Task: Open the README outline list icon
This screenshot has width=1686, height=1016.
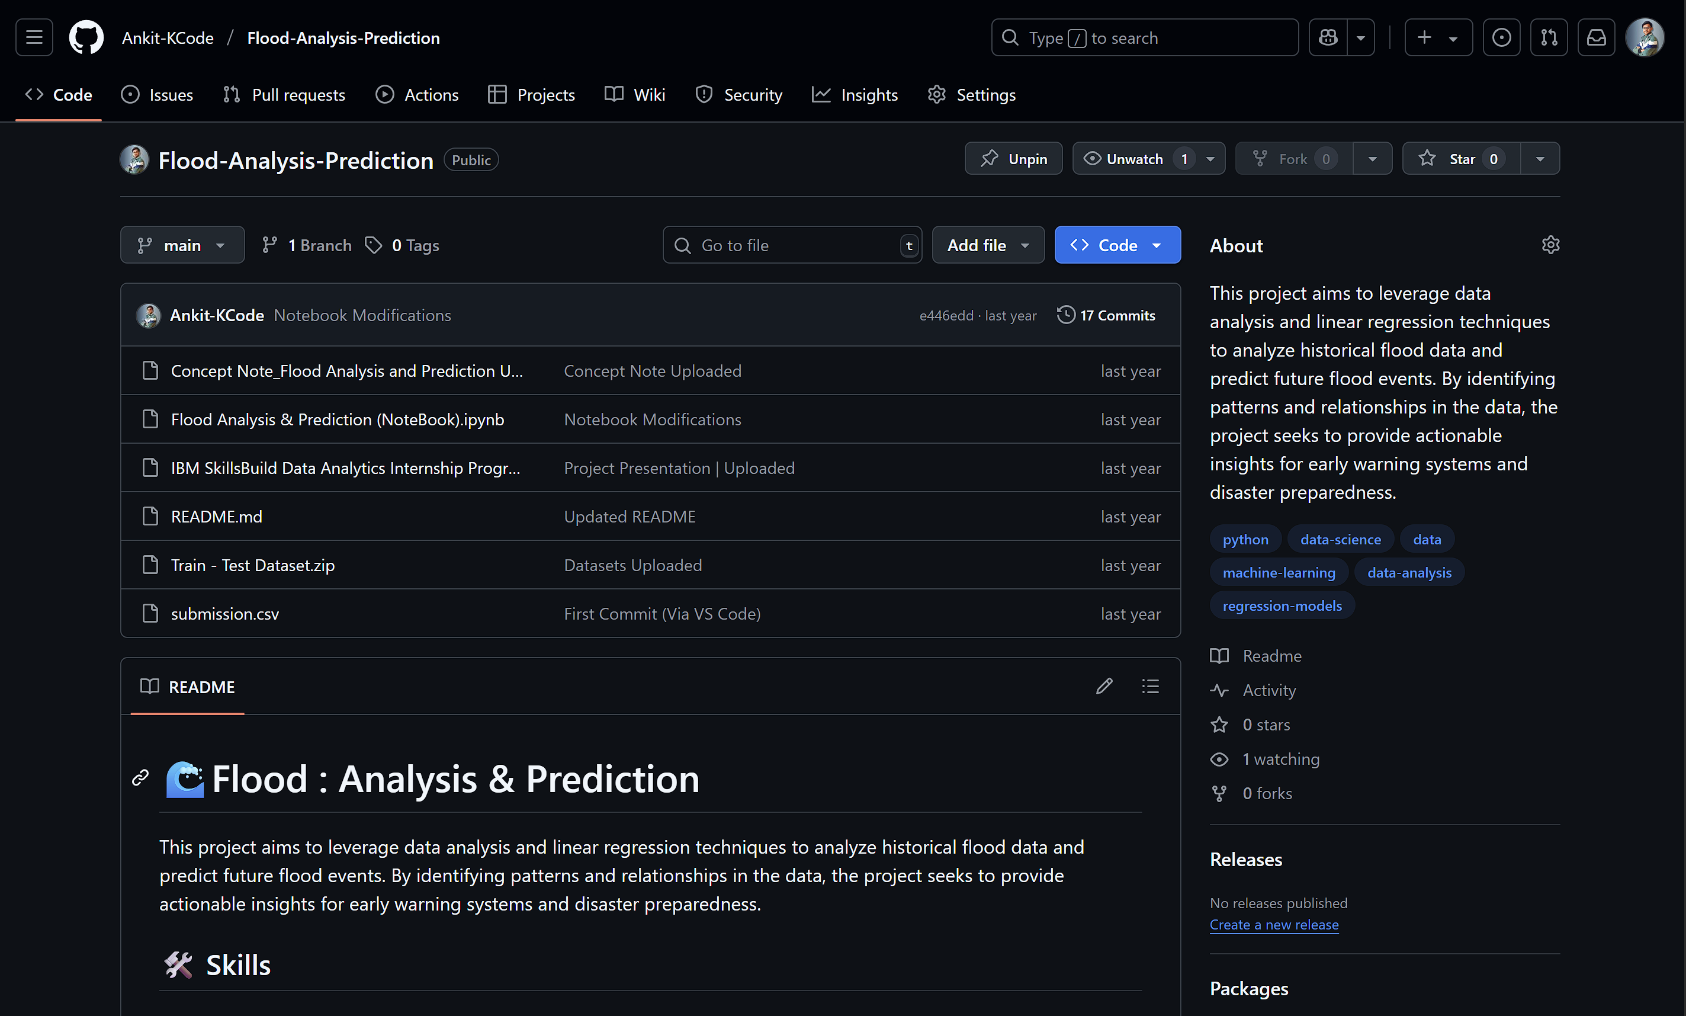Action: pyautogui.click(x=1150, y=686)
